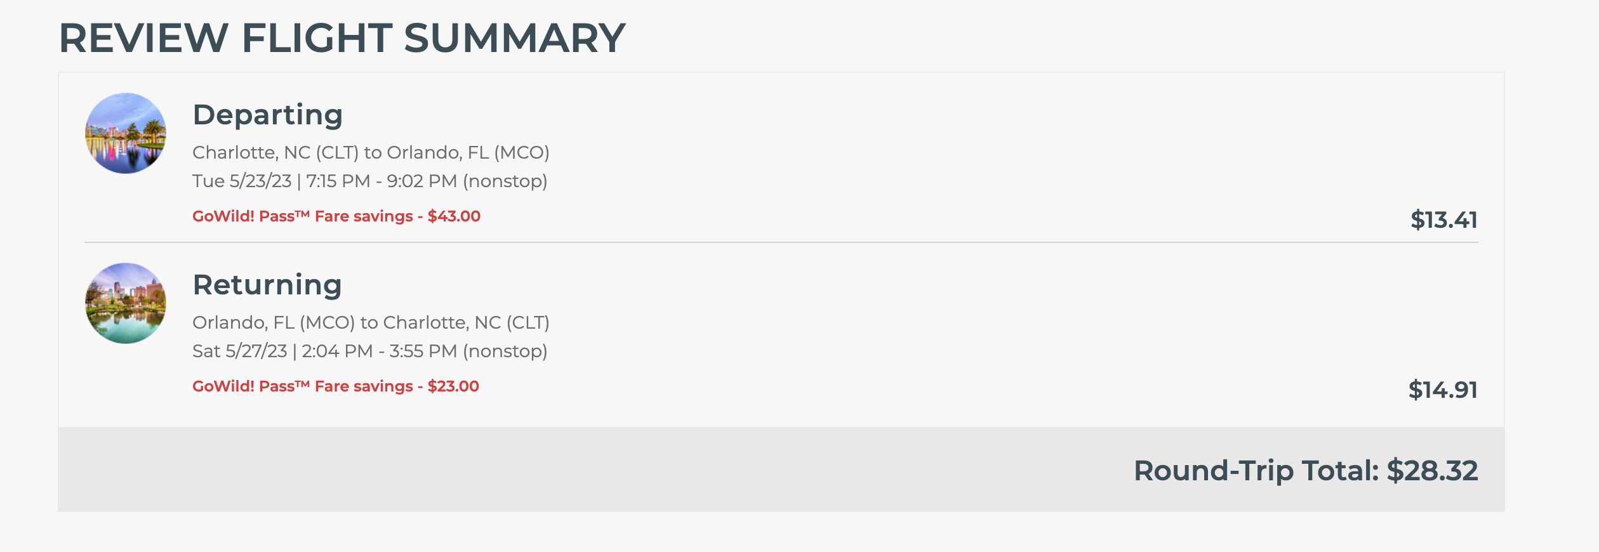The image size is (1599, 552).
Task: Click Orlando, FL (MCO) to Charlotte route text
Action: coord(371,322)
